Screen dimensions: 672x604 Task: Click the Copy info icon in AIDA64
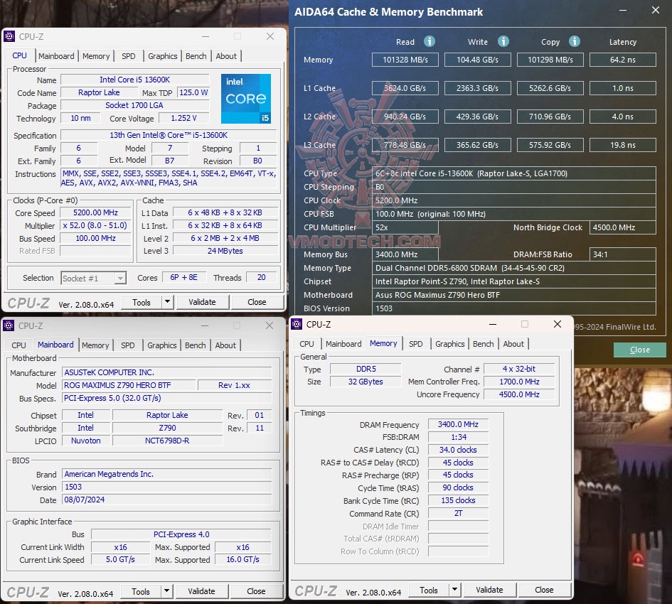[x=575, y=41]
